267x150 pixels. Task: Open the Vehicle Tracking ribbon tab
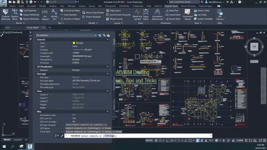coord(188,6)
